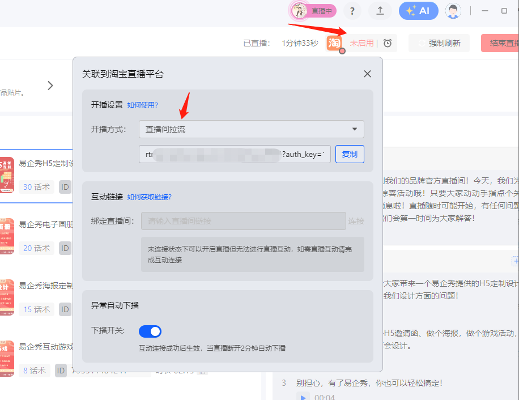The width and height of the screenshot is (519, 400).
Task: Select the 易企秀海报定制 product thumbnail
Action: pos(7,297)
